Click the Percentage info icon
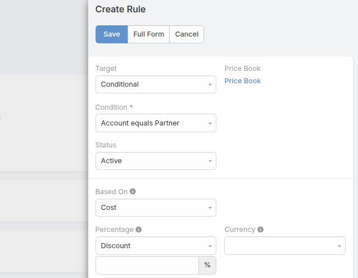 pyautogui.click(x=139, y=230)
